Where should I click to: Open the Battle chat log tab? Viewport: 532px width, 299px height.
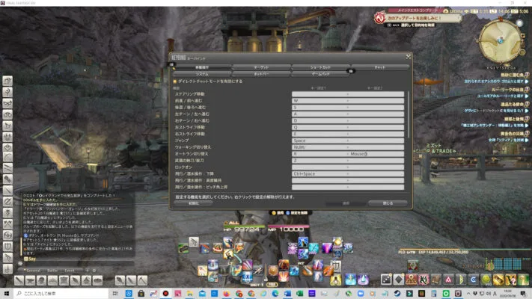coord(52,271)
